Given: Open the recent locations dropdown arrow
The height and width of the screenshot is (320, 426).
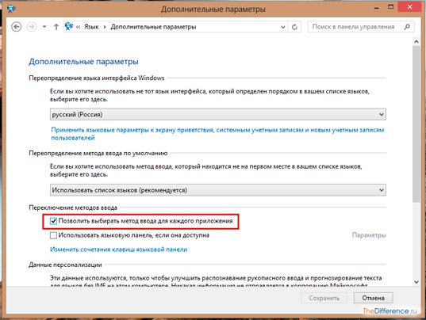Looking at the screenshot, I should [x=44, y=27].
